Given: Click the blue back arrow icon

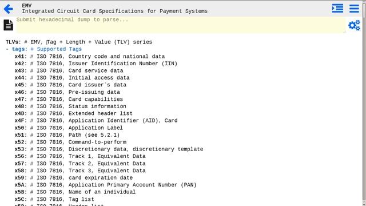Looking at the screenshot, I should pos(9,9).
